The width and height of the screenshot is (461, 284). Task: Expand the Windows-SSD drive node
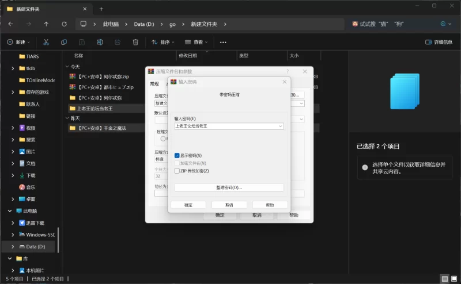click(13, 235)
